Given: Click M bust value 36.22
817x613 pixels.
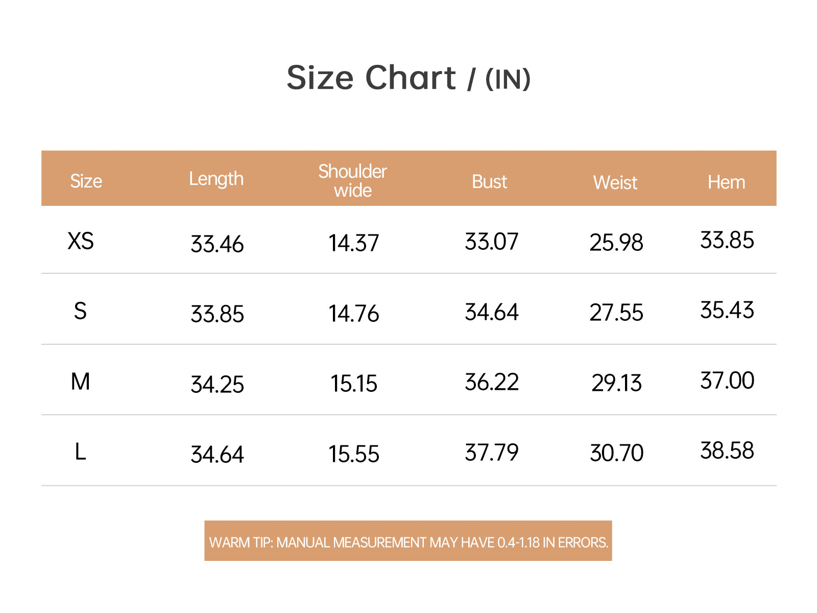Looking at the screenshot, I should 492,382.
